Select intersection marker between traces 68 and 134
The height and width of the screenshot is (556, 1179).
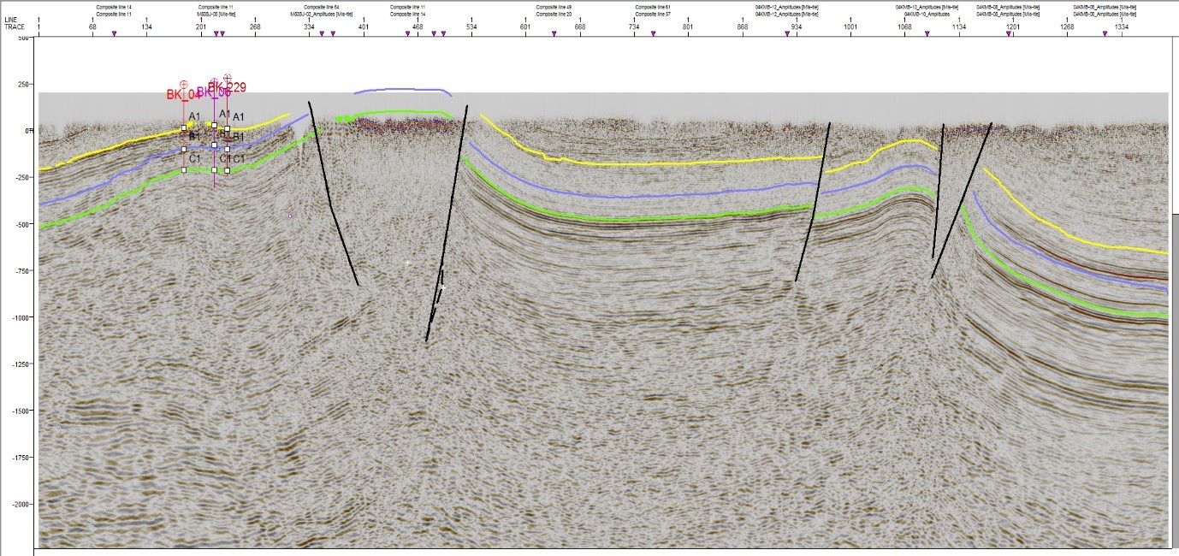tap(114, 33)
